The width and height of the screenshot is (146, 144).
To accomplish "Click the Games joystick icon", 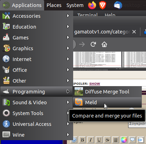I will (6, 37).
